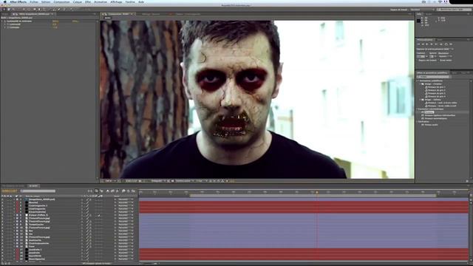473x266 pixels.
Task: Start RAM preview in Preview panel
Action: [451, 44]
